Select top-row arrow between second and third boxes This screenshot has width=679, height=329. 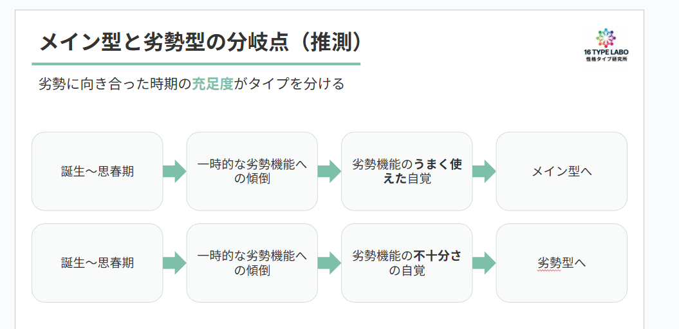coord(329,171)
